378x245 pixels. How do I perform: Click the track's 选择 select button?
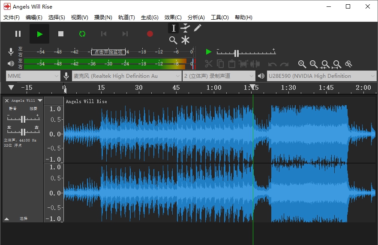coord(24,218)
